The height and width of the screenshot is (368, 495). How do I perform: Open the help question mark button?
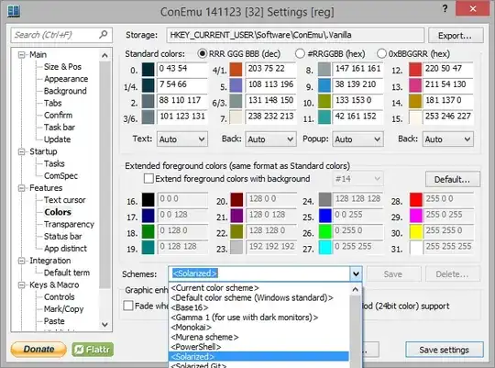445,8
